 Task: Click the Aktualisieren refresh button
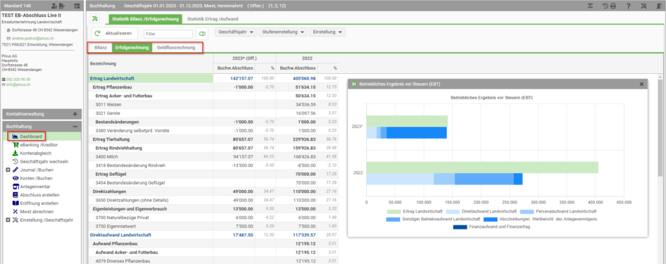(114, 33)
